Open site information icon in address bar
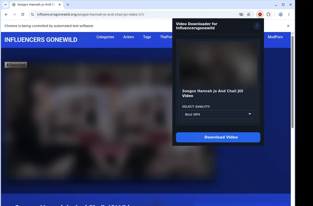 pos(32,15)
